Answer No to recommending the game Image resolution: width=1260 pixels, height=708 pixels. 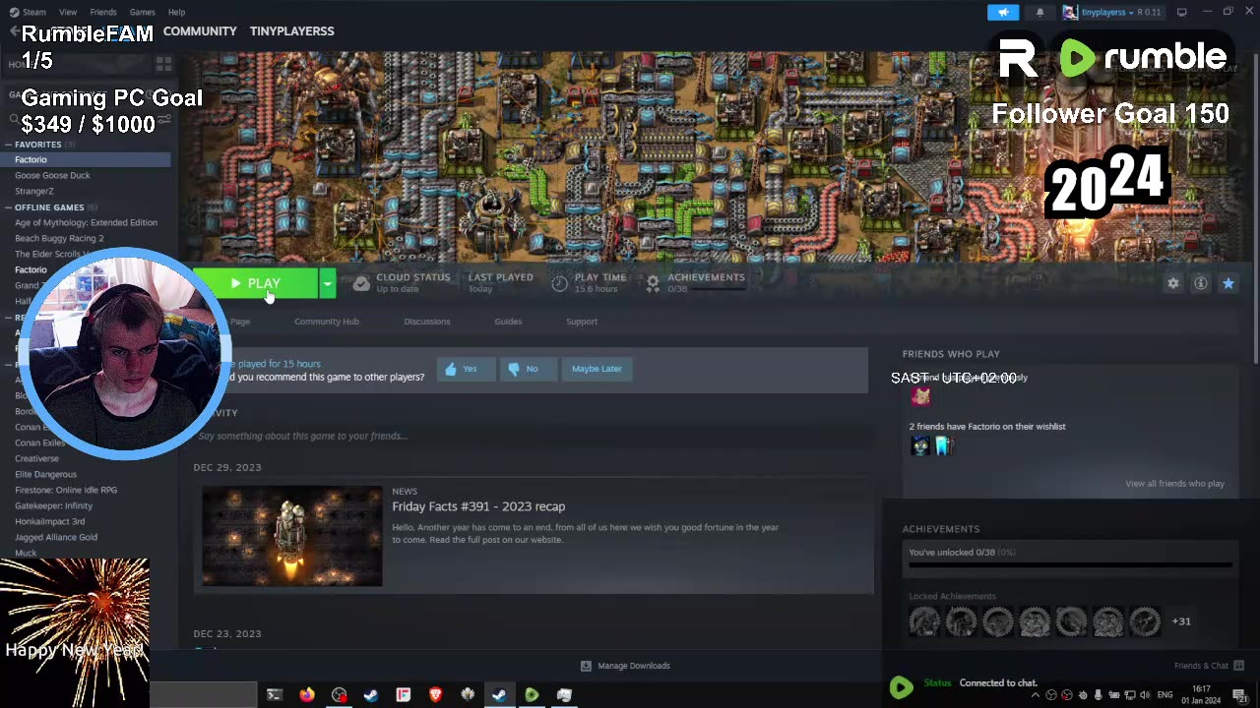(x=528, y=369)
